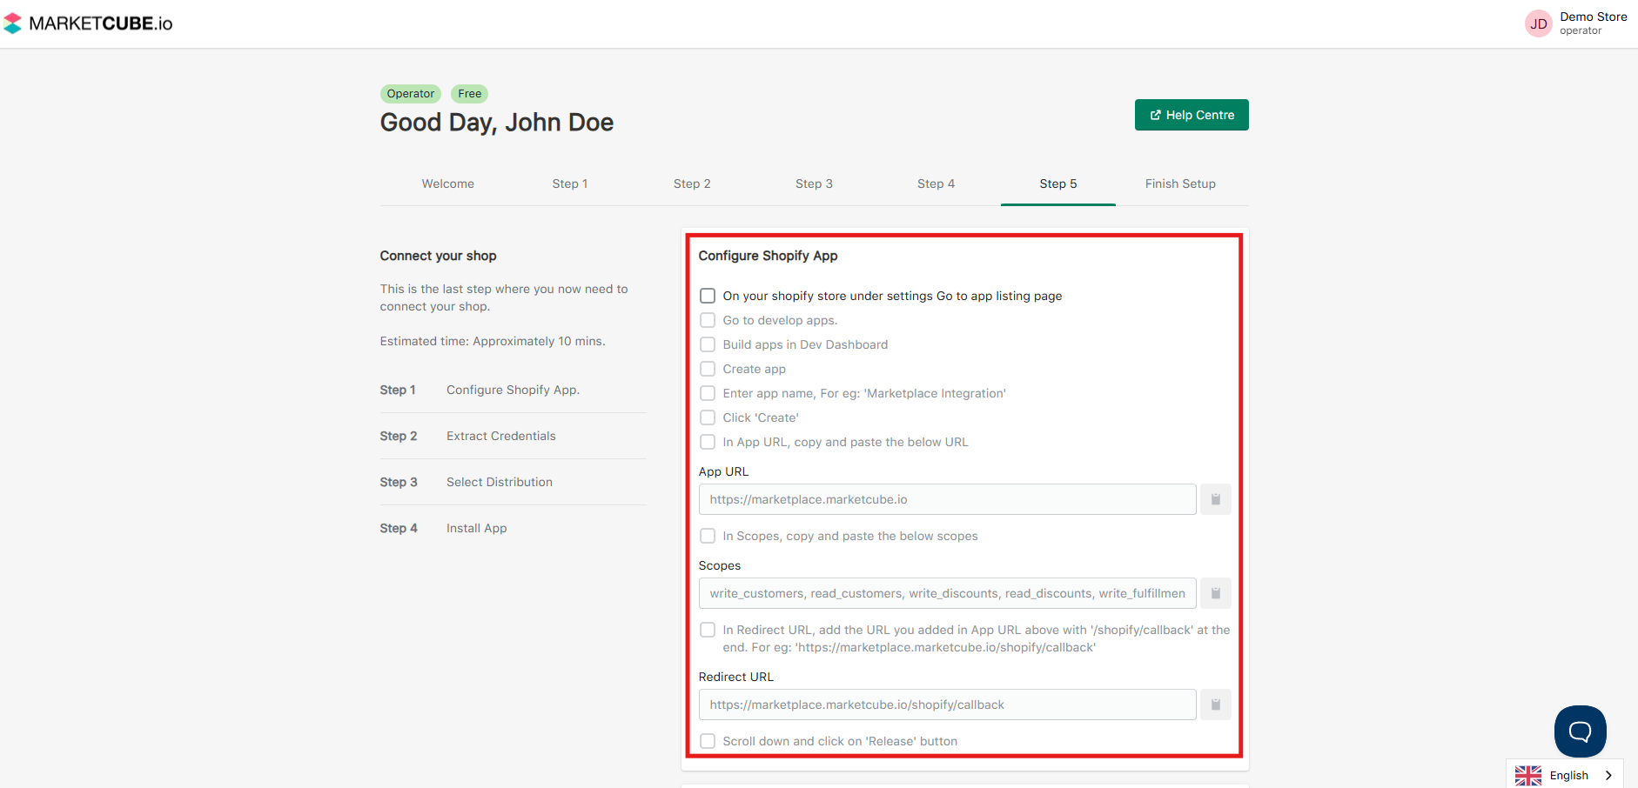Copy the Redirect URL to clipboard
The image size is (1638, 788).
click(x=1215, y=705)
